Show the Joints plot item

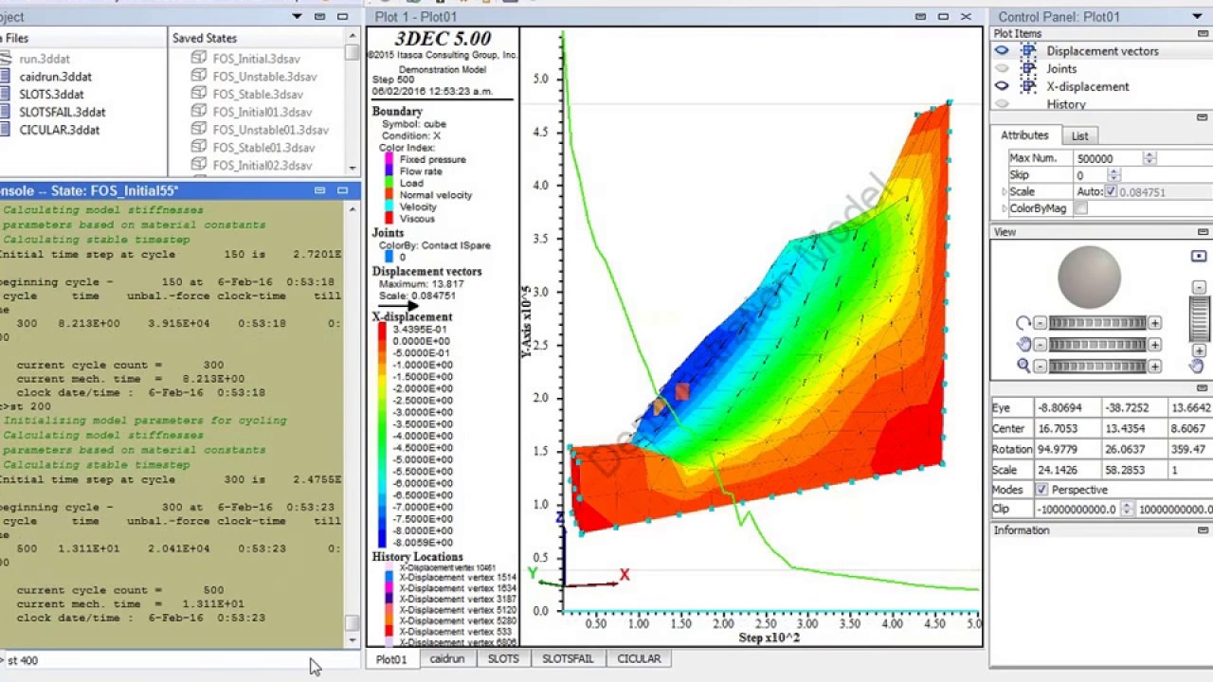coord(1002,69)
